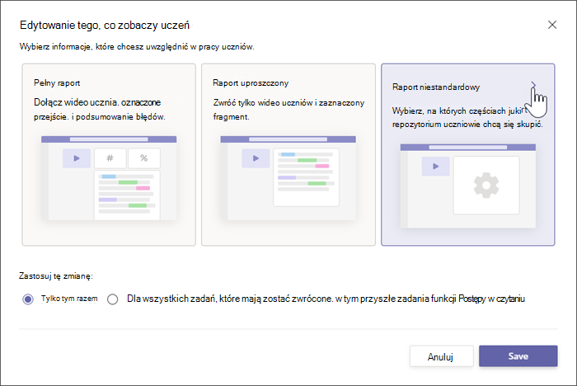Click the dialog title Edytowanie tego, co zobaczy uczeń
Image resolution: width=577 pixels, height=386 pixels.
click(105, 26)
